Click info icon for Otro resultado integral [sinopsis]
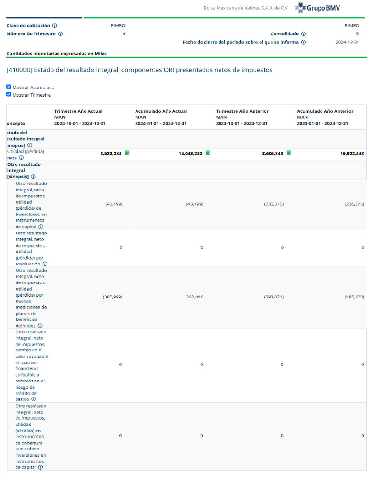The width and height of the screenshot is (373, 497). (33, 177)
